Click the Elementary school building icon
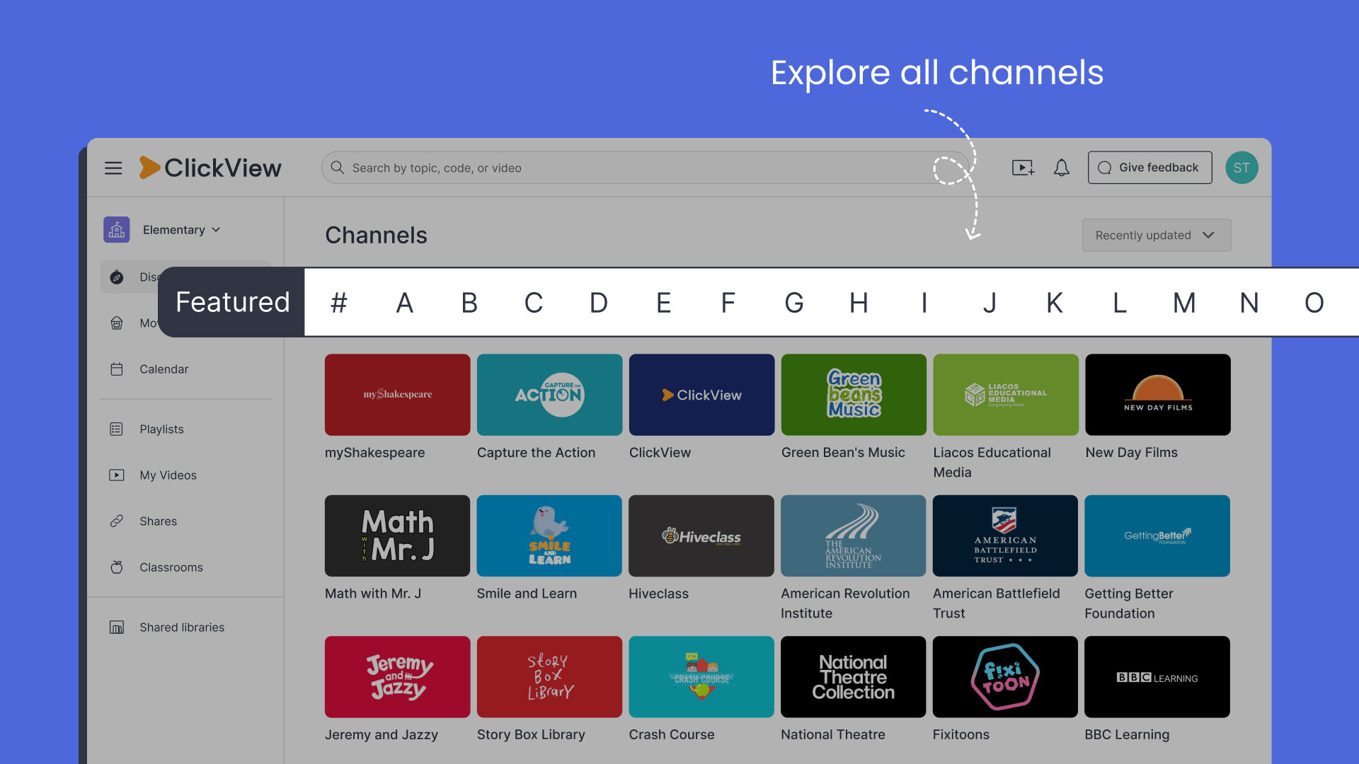Image resolution: width=1359 pixels, height=764 pixels. coord(117,230)
